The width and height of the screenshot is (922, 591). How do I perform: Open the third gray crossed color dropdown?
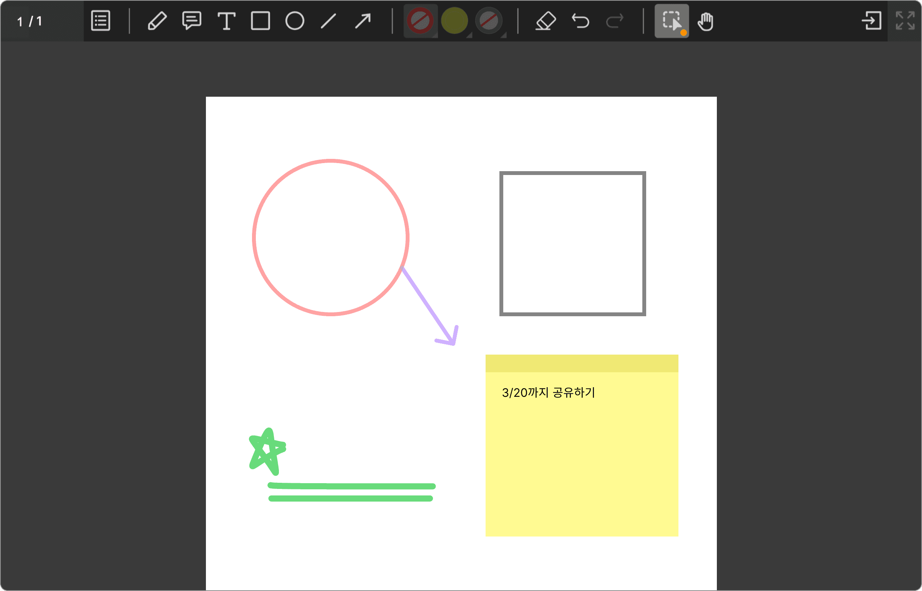489,21
